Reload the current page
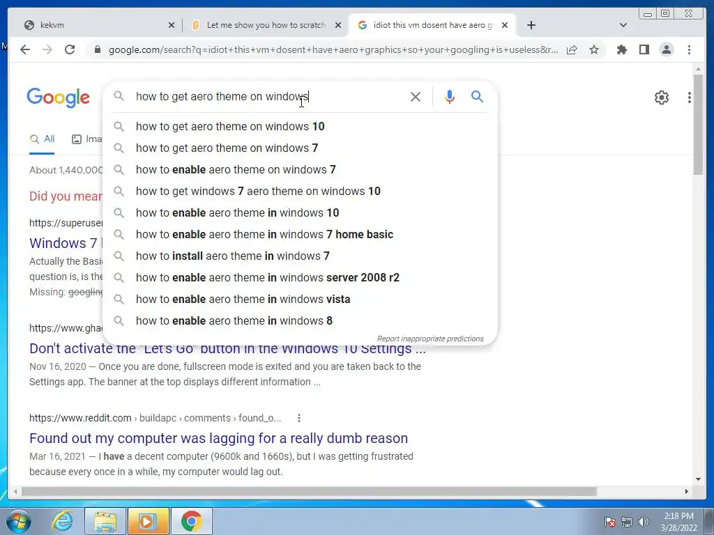The height and width of the screenshot is (535, 714). pyautogui.click(x=70, y=49)
